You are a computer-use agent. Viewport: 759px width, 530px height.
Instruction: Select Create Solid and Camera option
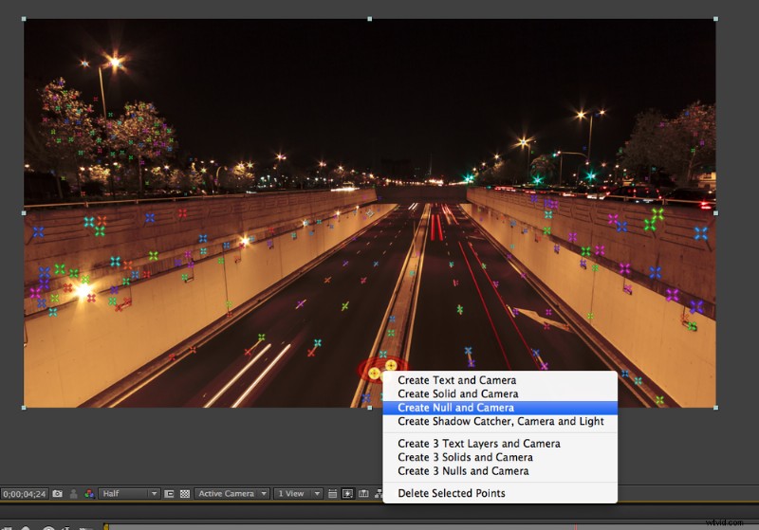coord(457,393)
